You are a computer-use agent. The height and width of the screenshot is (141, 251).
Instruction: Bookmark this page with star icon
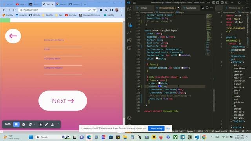95,10
